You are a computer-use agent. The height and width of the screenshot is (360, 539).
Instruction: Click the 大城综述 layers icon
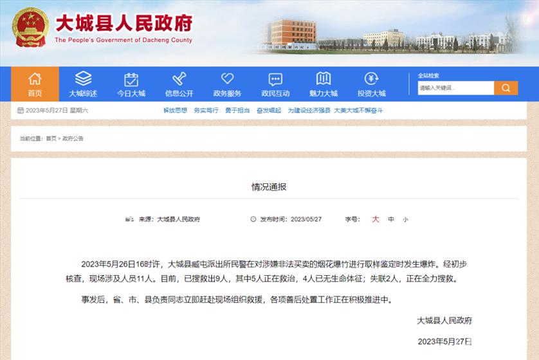pos(83,78)
